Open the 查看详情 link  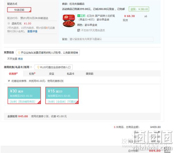point(32,31)
